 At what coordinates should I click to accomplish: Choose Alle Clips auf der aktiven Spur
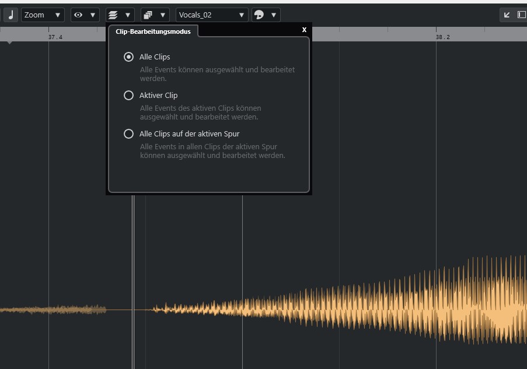pyautogui.click(x=129, y=134)
